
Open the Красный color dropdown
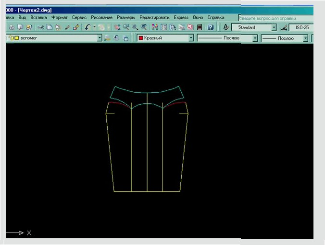click(x=191, y=38)
